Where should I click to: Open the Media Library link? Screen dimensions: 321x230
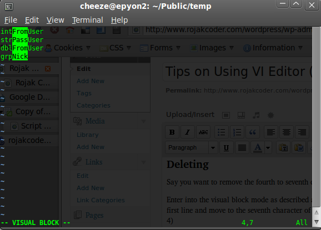87,135
